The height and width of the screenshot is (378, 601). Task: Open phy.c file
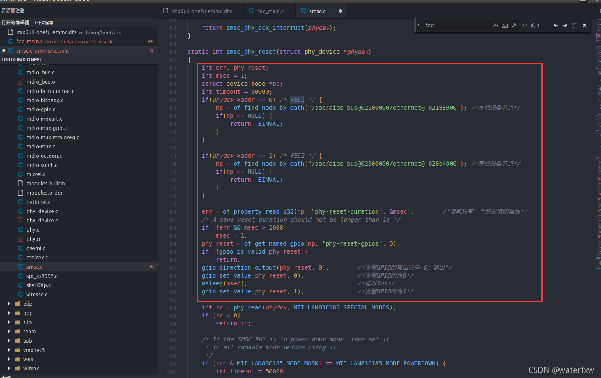(x=79, y=230)
